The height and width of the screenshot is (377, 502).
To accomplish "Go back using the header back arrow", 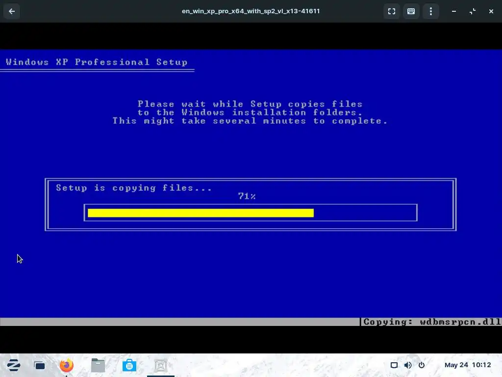I will (12, 11).
